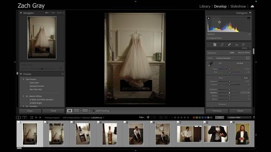Open the Library module

coord(205,6)
